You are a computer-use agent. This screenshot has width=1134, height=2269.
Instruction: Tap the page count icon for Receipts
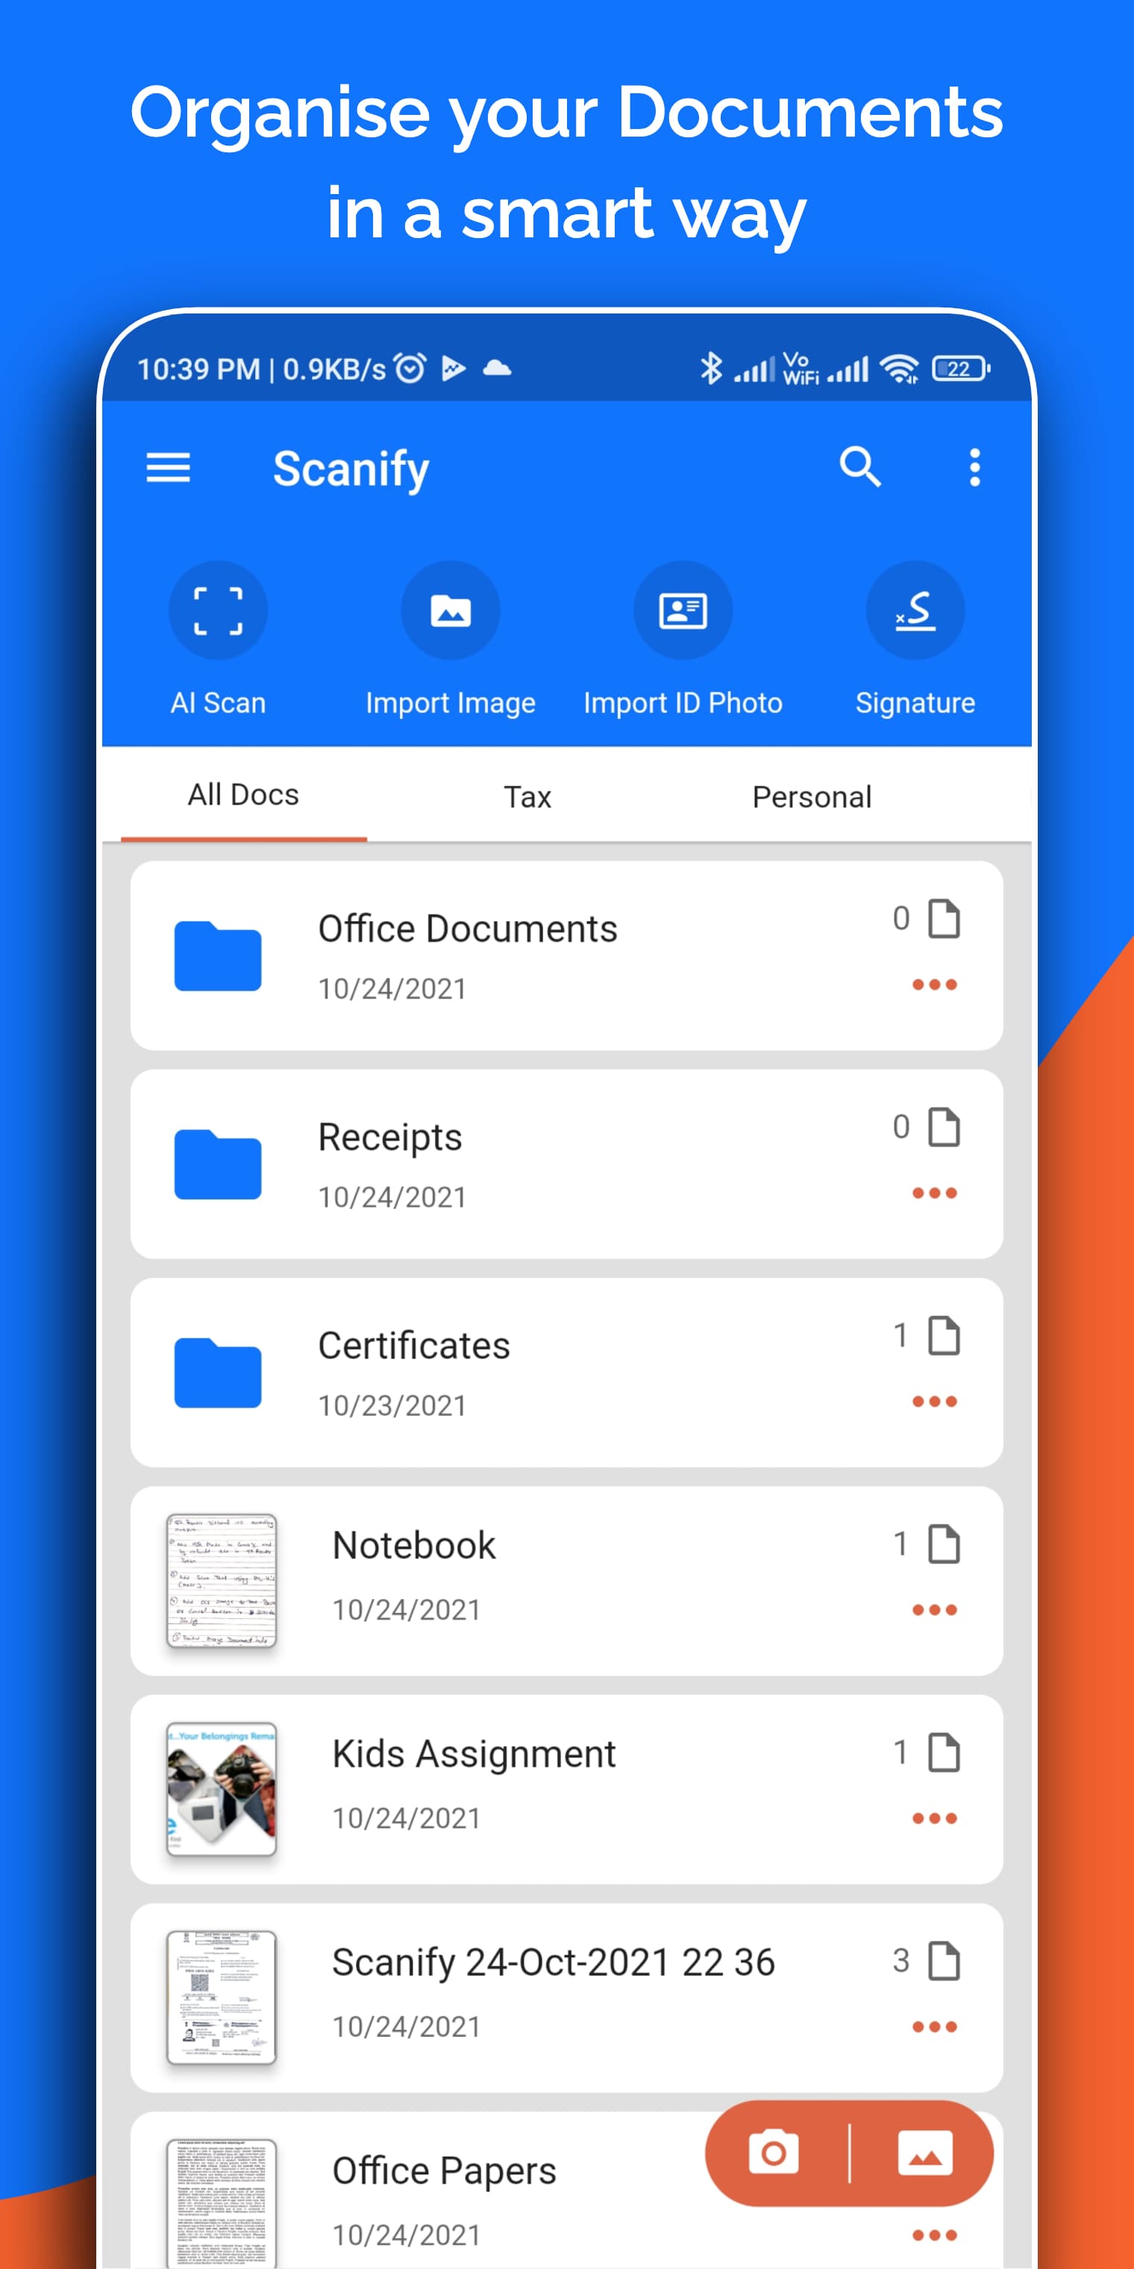tap(944, 1126)
